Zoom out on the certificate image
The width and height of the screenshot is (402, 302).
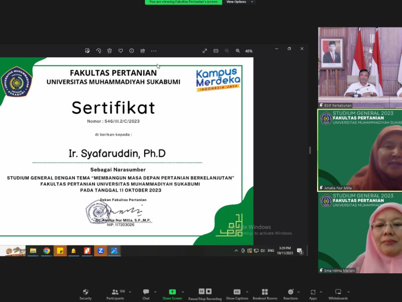click(x=227, y=51)
